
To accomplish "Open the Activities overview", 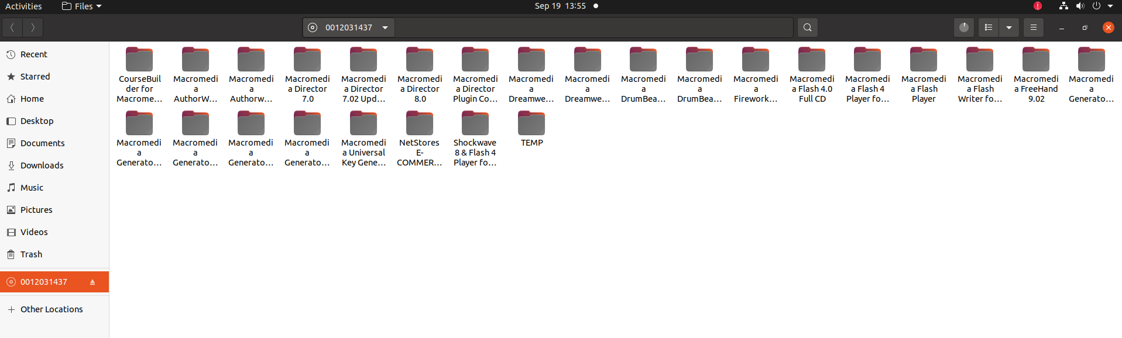I will tap(23, 6).
